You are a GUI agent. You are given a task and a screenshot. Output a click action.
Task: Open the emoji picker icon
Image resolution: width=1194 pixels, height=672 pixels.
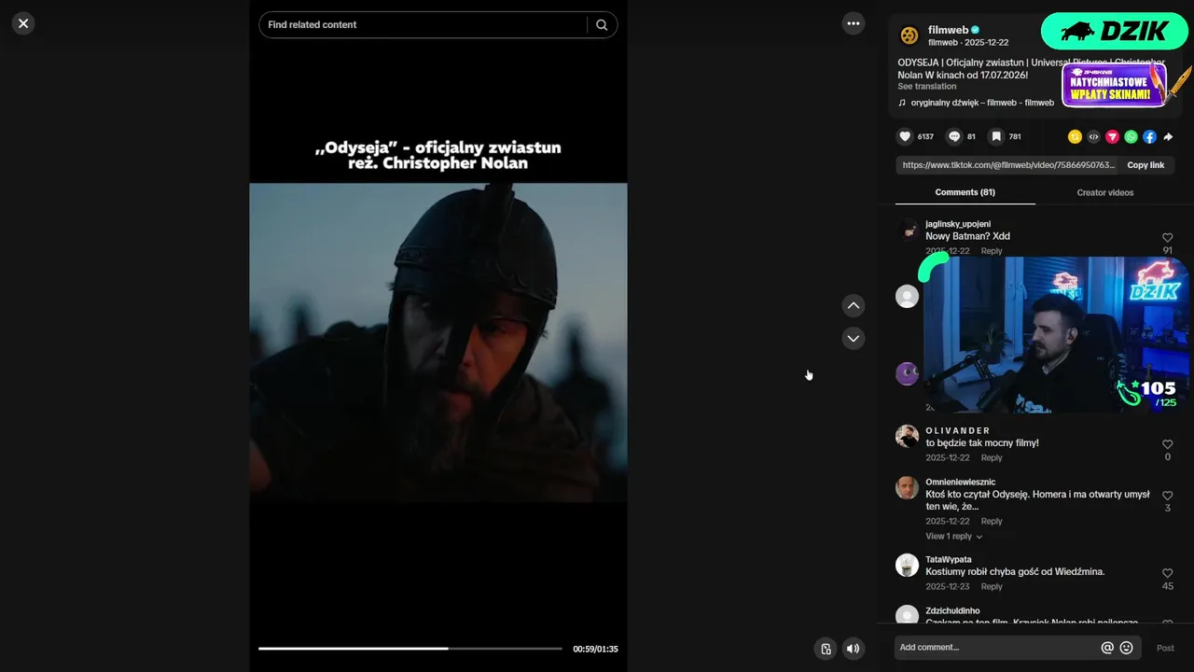coord(1126,648)
